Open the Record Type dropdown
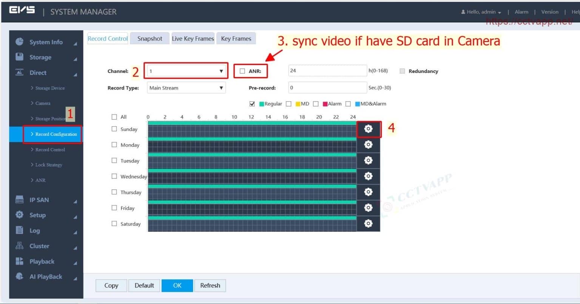580x304 pixels. (186, 88)
